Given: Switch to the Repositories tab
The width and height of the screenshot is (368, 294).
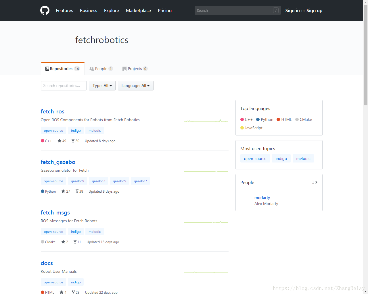Looking at the screenshot, I should tap(63, 69).
